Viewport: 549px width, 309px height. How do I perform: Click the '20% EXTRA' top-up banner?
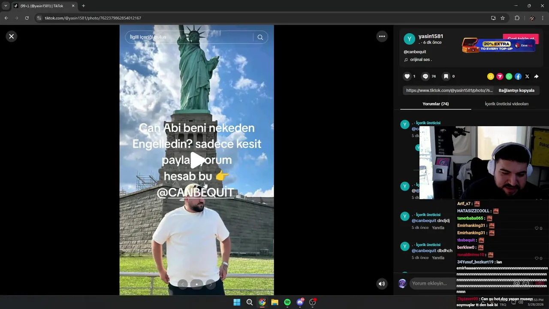click(x=498, y=45)
